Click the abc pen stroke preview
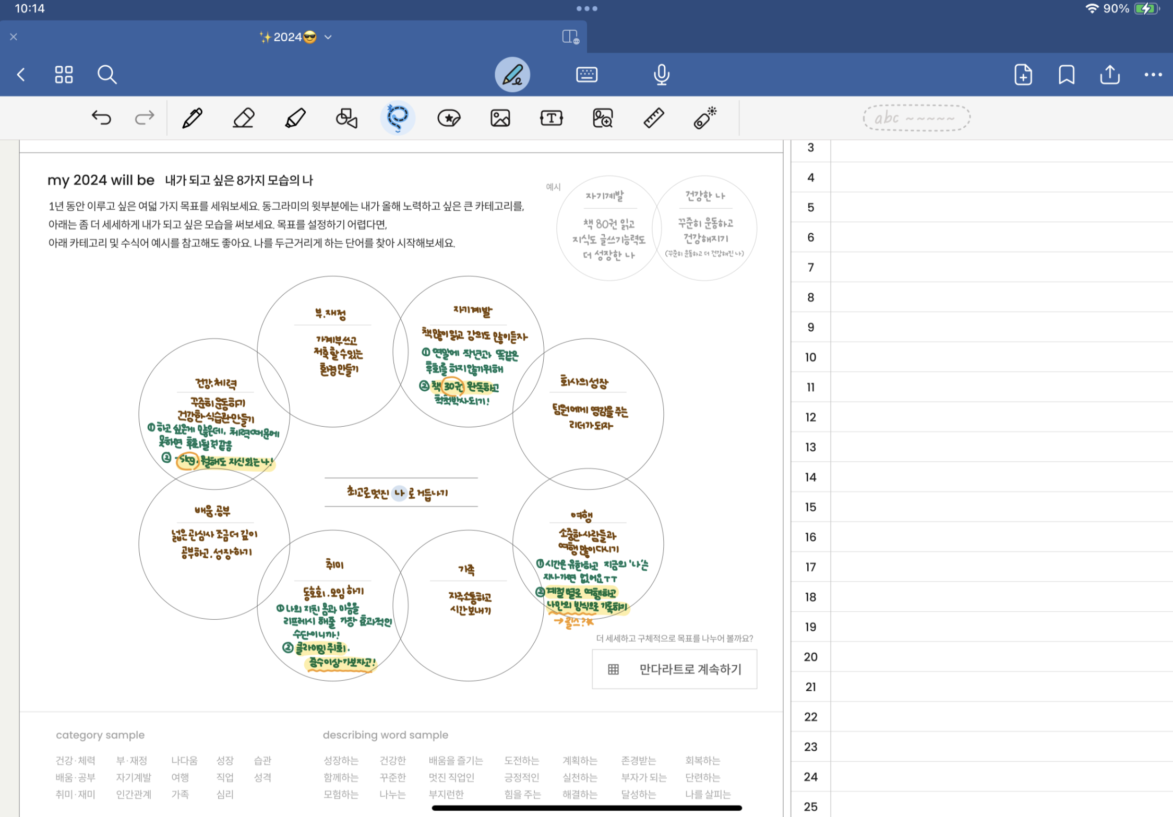This screenshot has width=1173, height=817. 916,118
